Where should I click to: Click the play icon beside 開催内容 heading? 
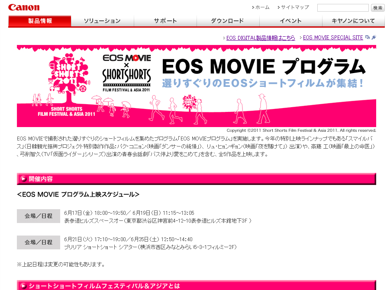point(24,179)
